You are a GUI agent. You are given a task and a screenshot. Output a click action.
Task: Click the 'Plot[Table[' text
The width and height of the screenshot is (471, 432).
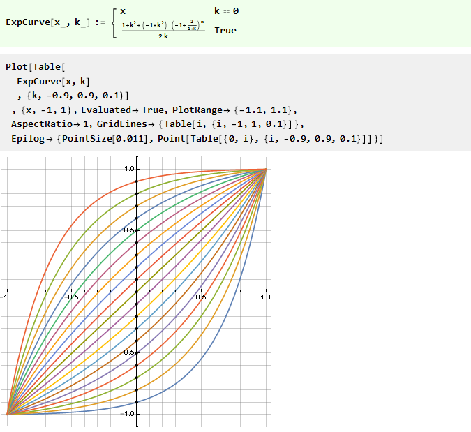coord(35,67)
